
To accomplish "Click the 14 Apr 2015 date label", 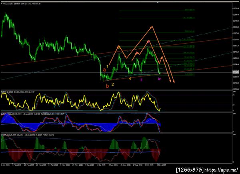I will point(53,165).
